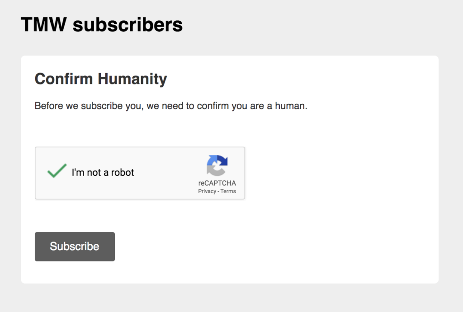Click the word "robot" in captcha label
Screen dimensions: 463x312
[122, 172]
